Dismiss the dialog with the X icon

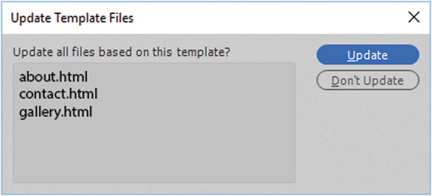click(414, 18)
